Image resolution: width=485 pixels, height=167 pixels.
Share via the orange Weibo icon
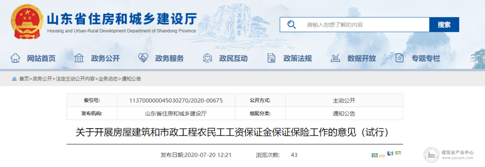[382, 156]
